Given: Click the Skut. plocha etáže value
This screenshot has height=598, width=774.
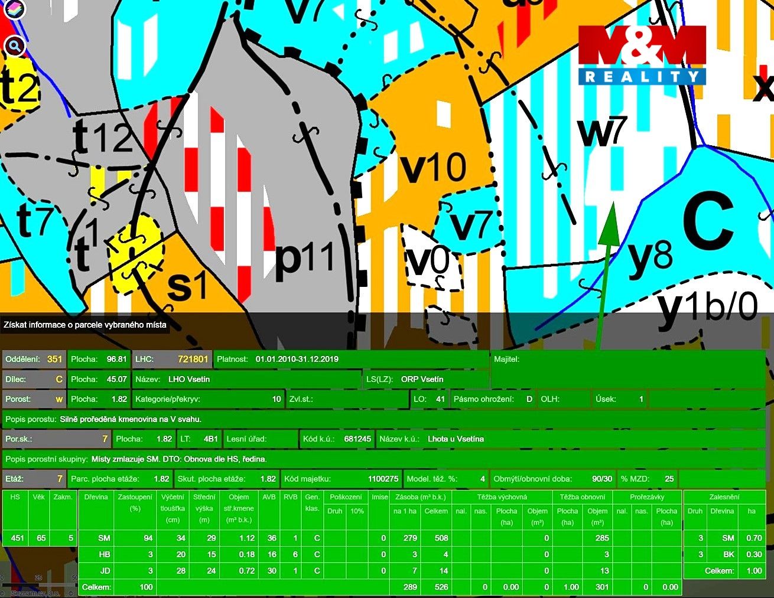Looking at the screenshot, I should coord(268,479).
